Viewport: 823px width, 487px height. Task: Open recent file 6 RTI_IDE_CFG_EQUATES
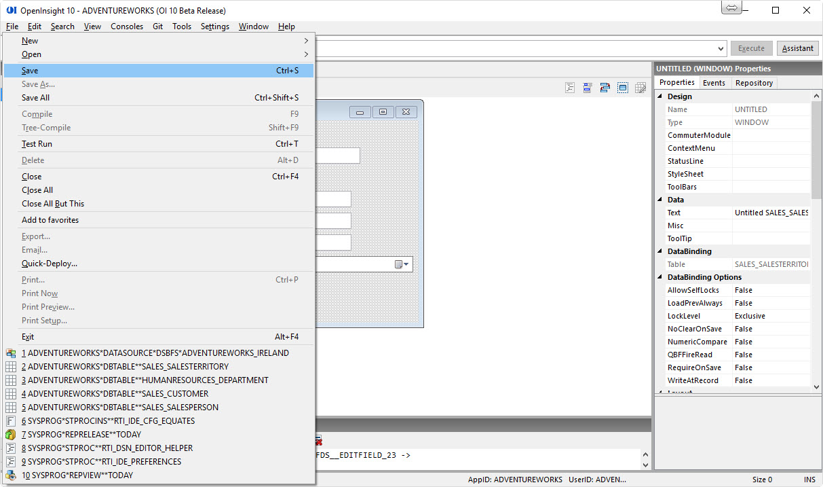(x=159, y=421)
